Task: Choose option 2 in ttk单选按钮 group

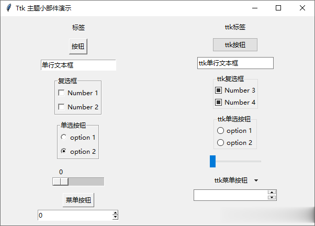Action: click(x=220, y=143)
